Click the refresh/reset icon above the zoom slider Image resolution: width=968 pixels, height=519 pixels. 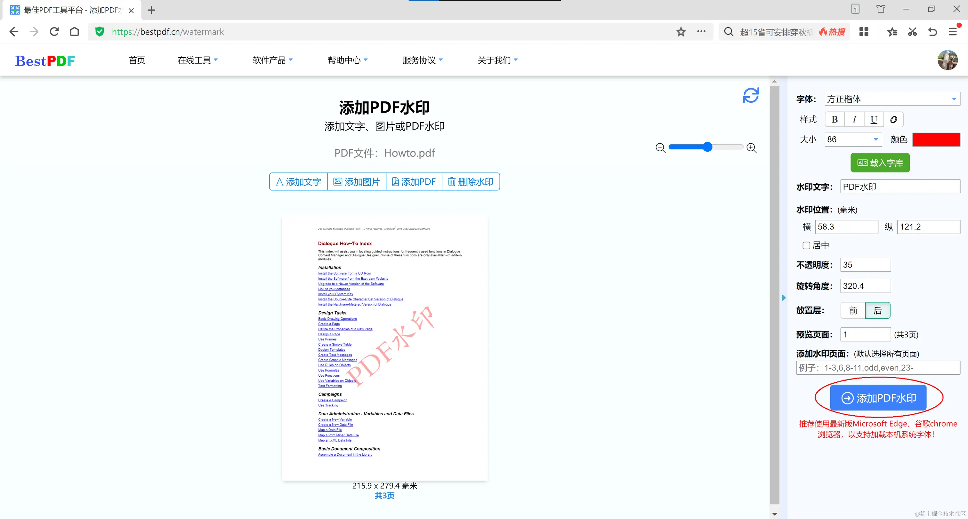[750, 95]
